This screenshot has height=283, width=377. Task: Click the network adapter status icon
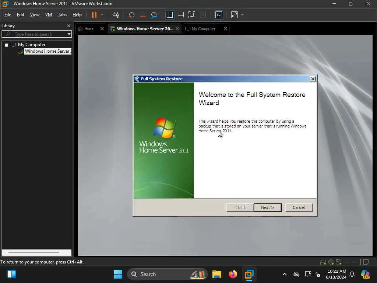pyautogui.click(x=339, y=262)
